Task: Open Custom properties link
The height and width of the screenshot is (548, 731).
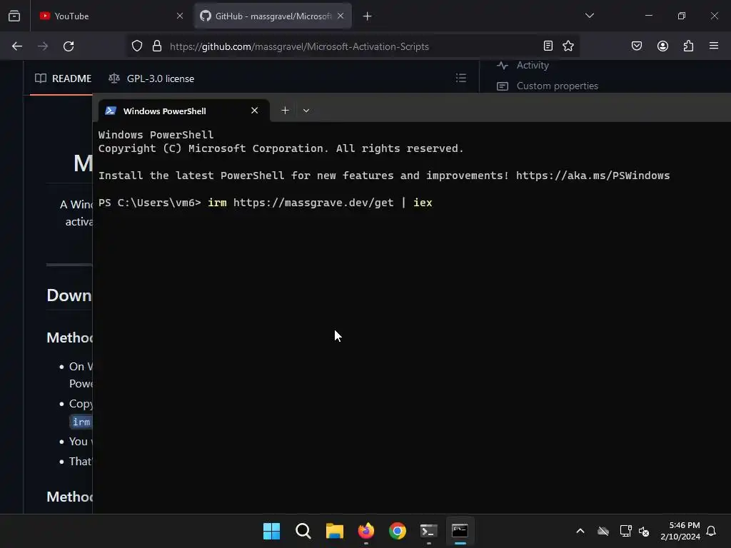Action: (548, 86)
